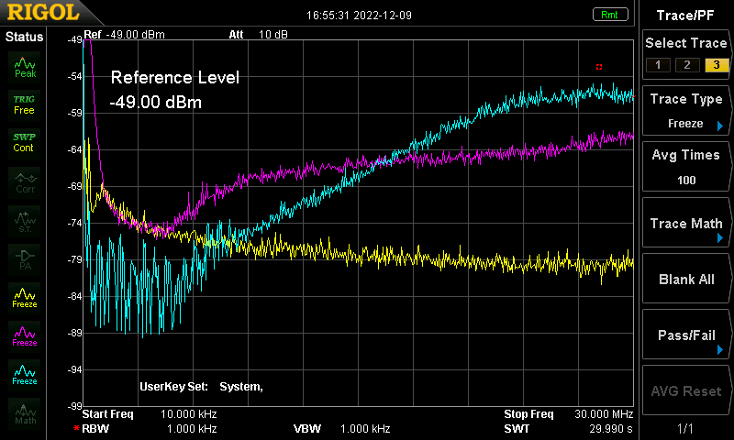Open the Trace Math submenu
This screenshot has height=440, width=734.
686,223
